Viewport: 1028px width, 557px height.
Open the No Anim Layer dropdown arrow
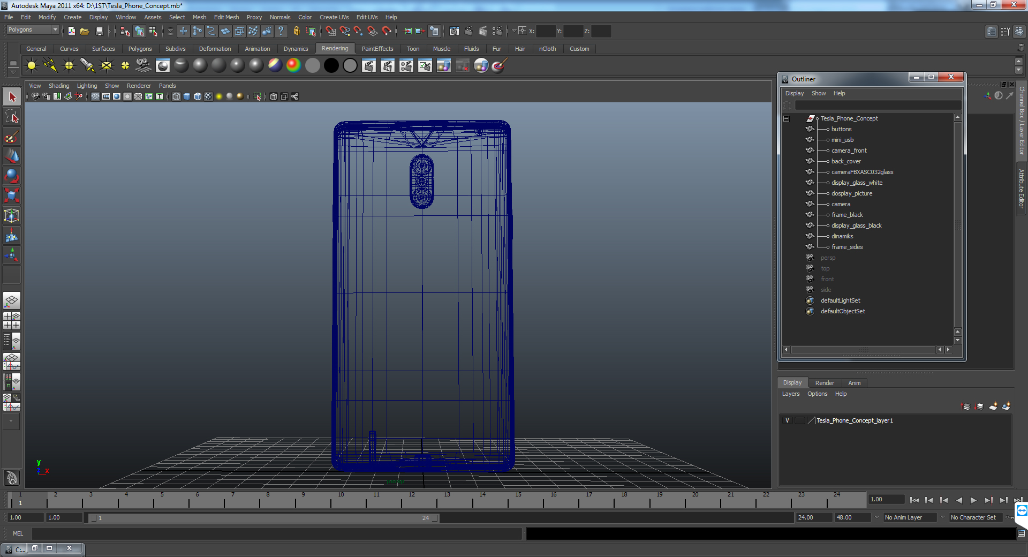point(876,517)
